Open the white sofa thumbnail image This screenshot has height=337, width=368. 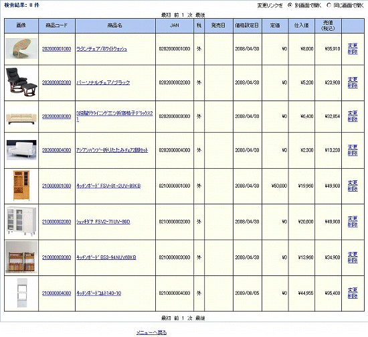coord(21,150)
